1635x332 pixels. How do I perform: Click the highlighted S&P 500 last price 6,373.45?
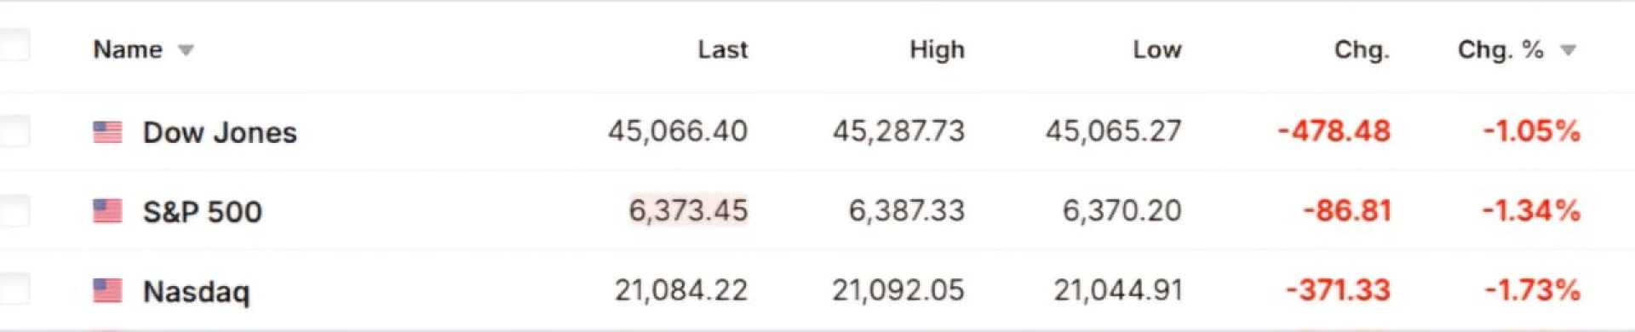pos(688,210)
